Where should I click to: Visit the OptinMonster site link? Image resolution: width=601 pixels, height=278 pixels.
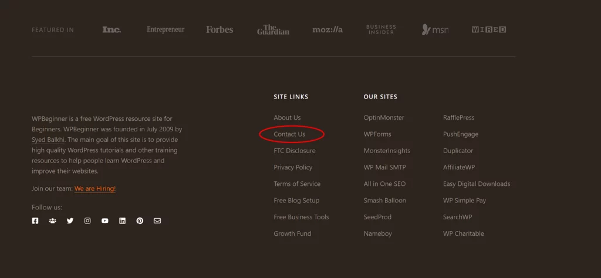pos(384,117)
